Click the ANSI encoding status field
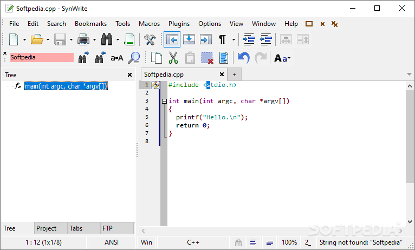Viewport: 415px width, 250px height. point(112,242)
